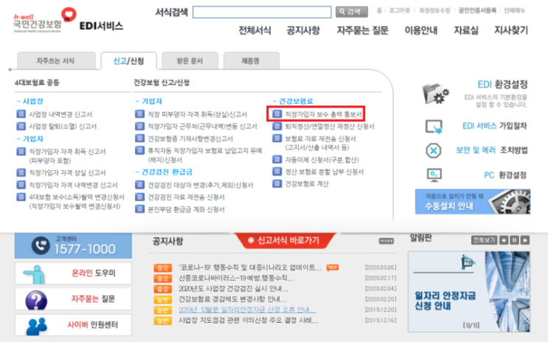Viewport: 548px width, 342px height.
Task: Switch to the 자주쓰는 서식 tab
Action: [56, 60]
